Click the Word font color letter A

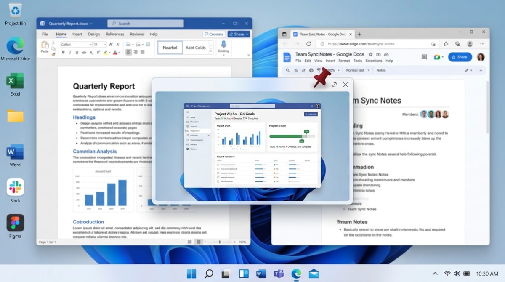coord(115,53)
